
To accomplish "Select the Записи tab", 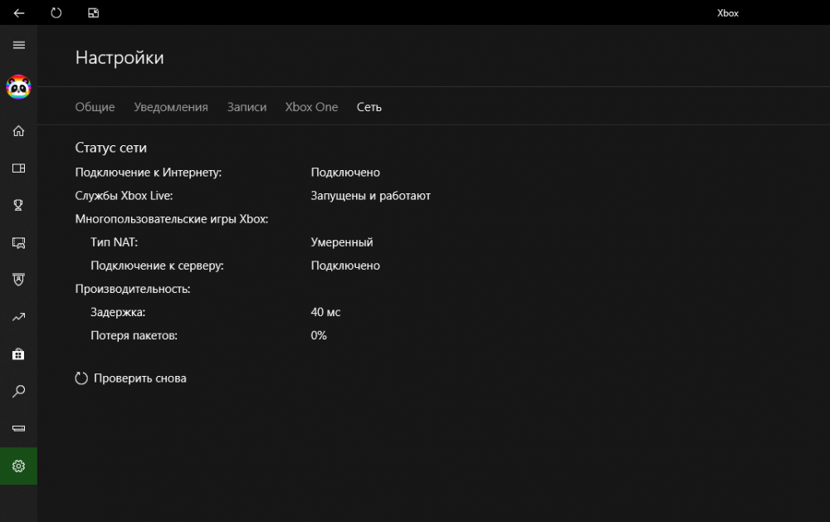I will coord(247,107).
